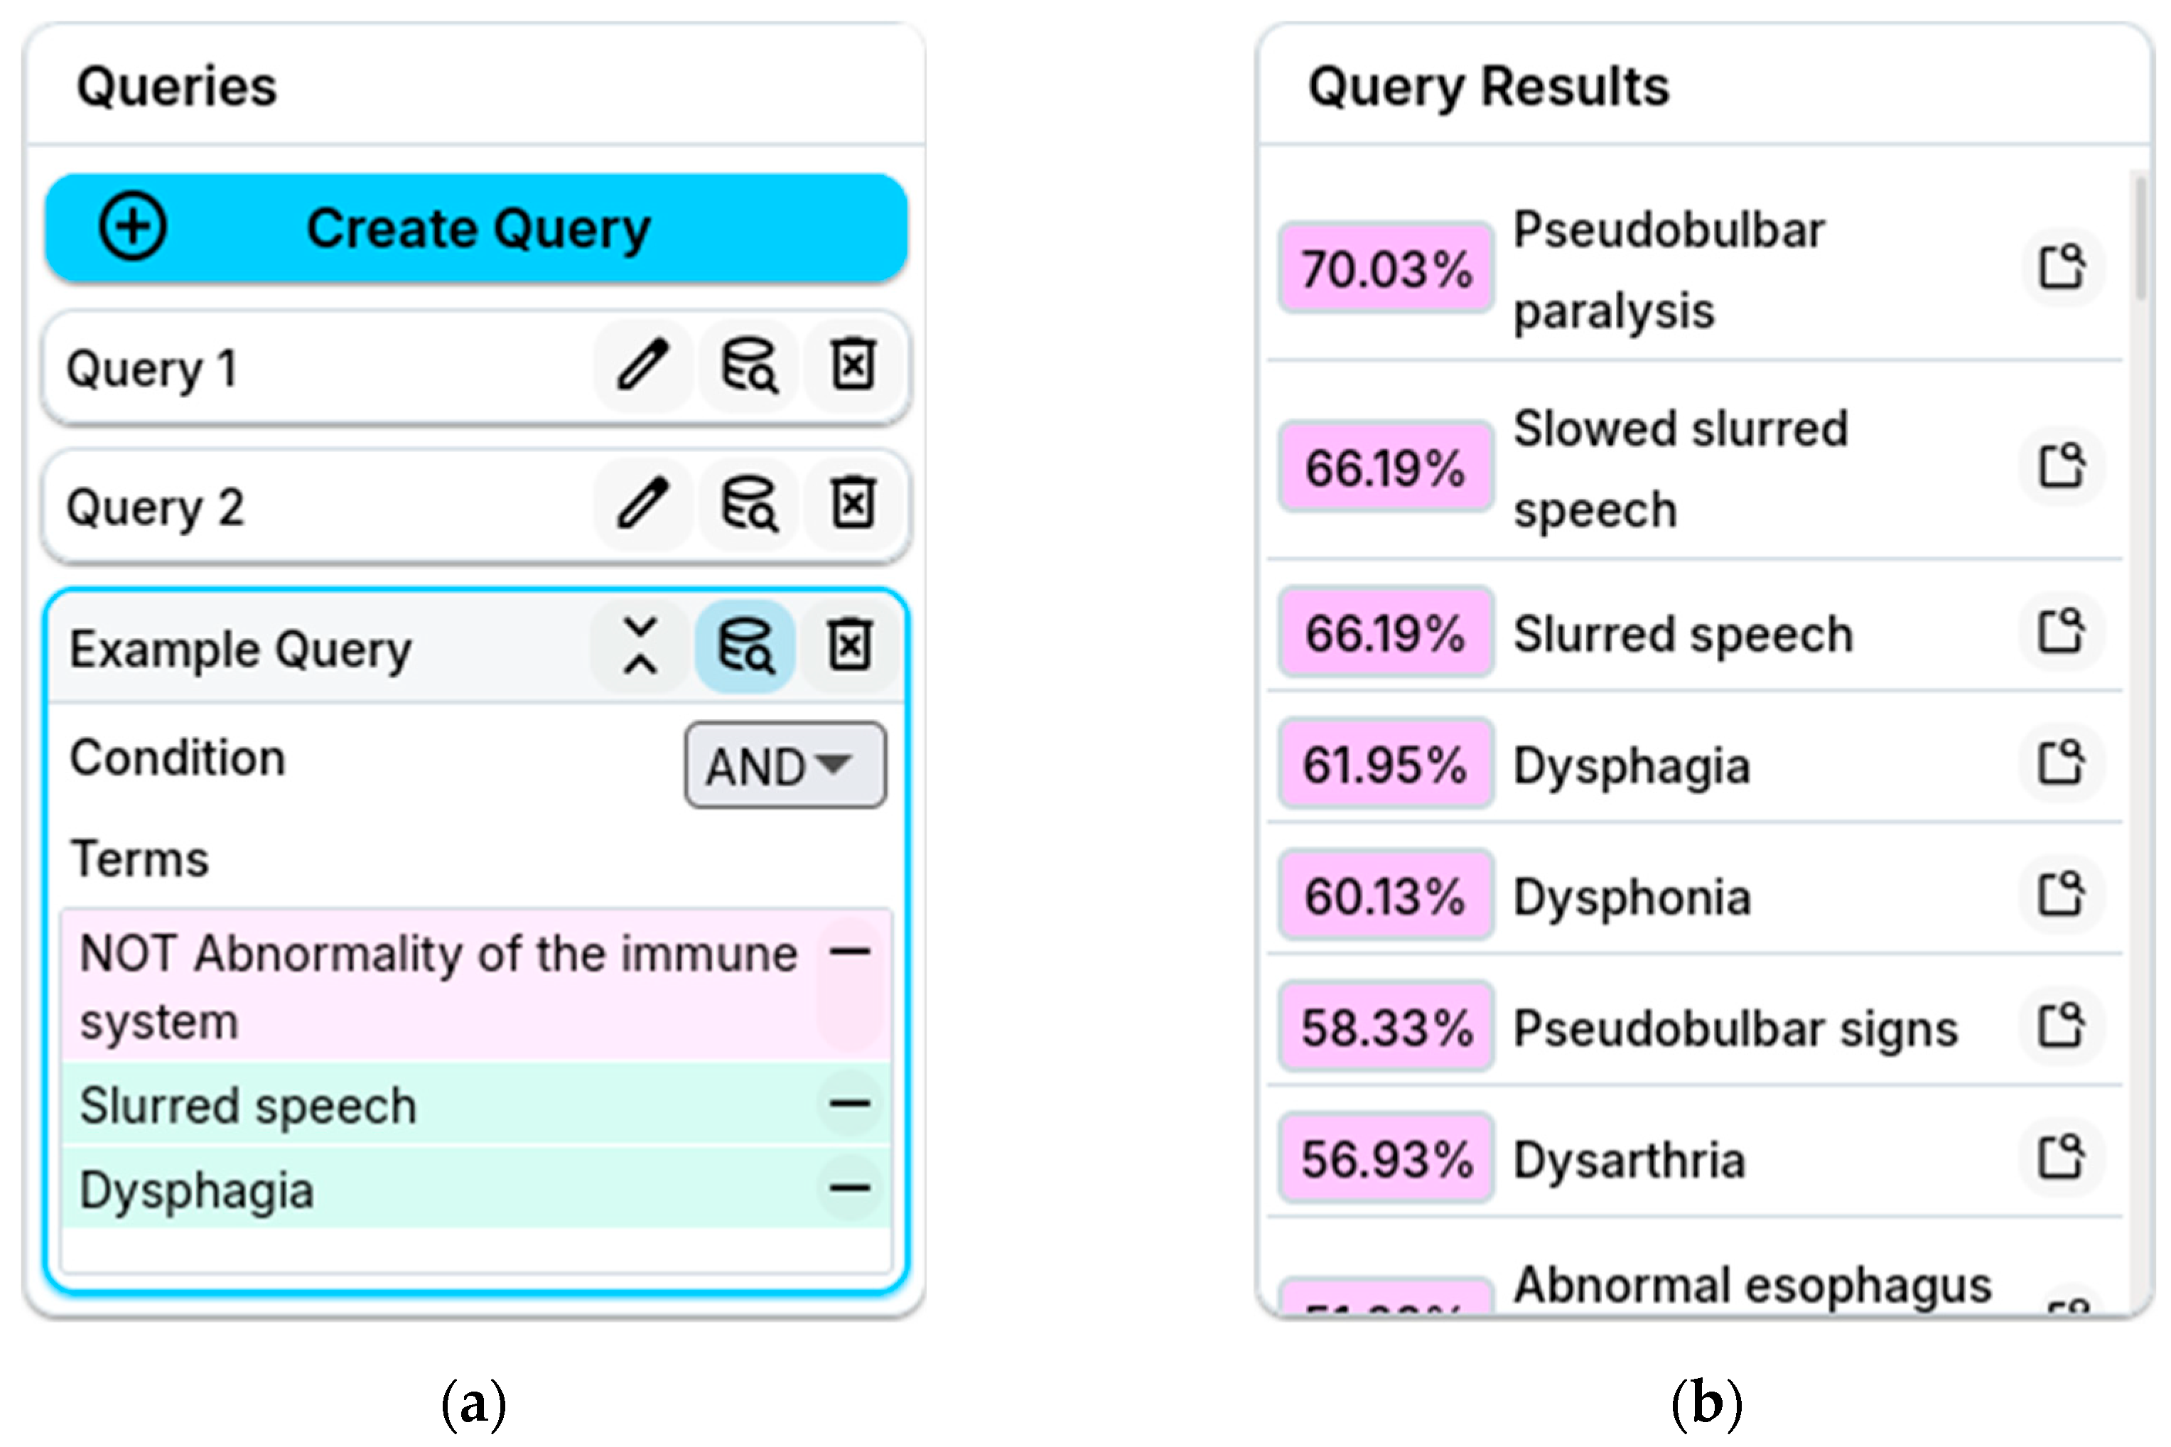Run database search for Query 1
This screenshot has width=2171, height=1447.
748,366
